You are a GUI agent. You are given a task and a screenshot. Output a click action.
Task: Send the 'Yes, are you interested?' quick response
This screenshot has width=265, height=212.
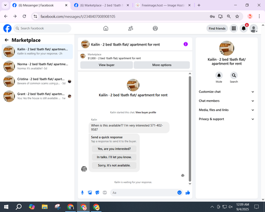click(114, 149)
